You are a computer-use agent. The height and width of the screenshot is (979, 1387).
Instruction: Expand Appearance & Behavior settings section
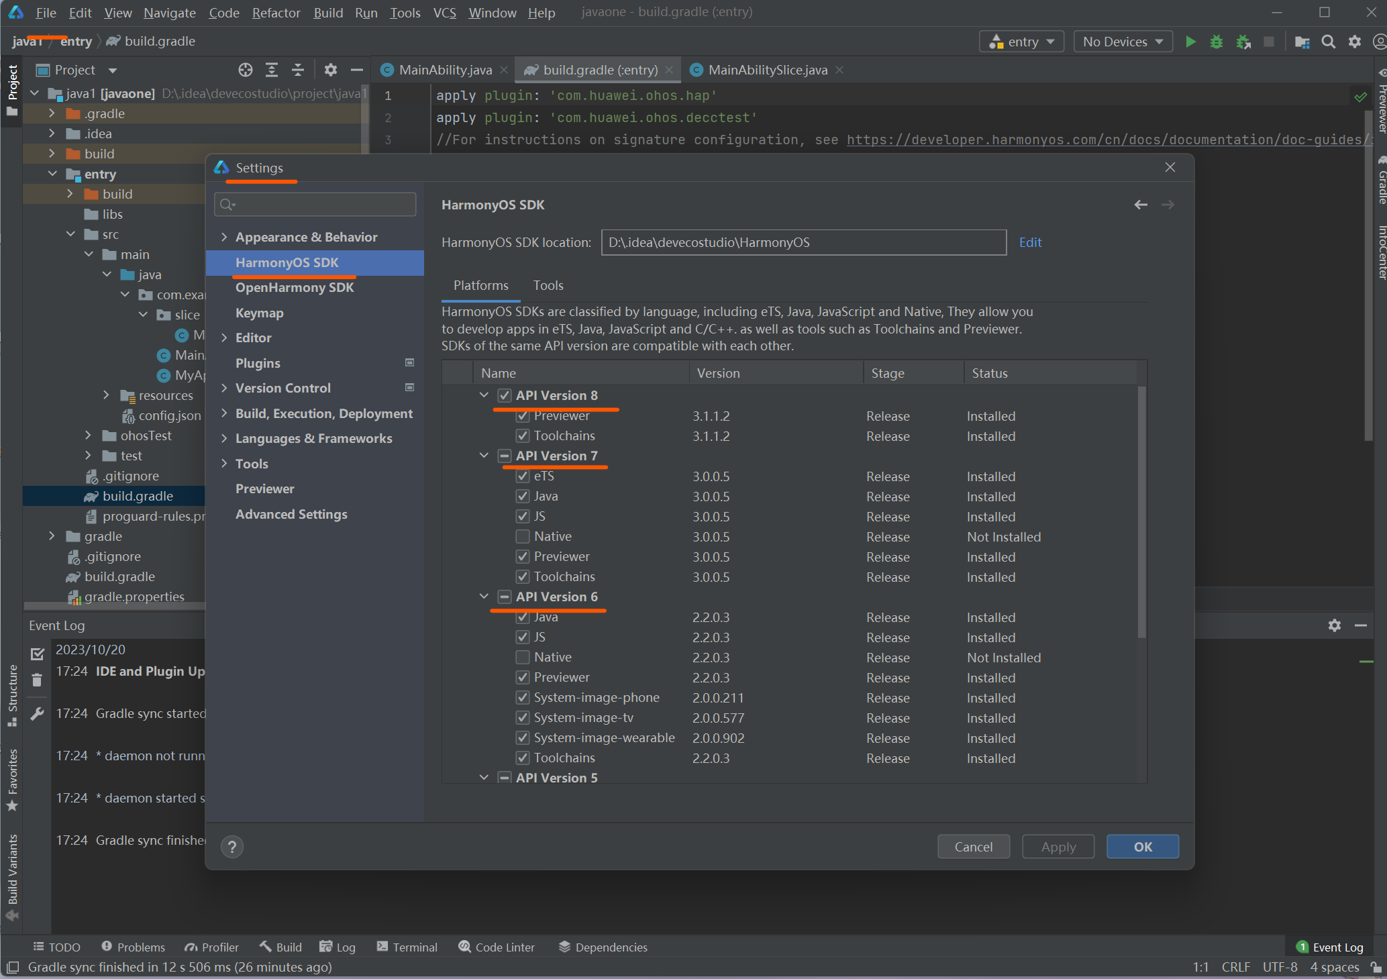click(x=224, y=237)
